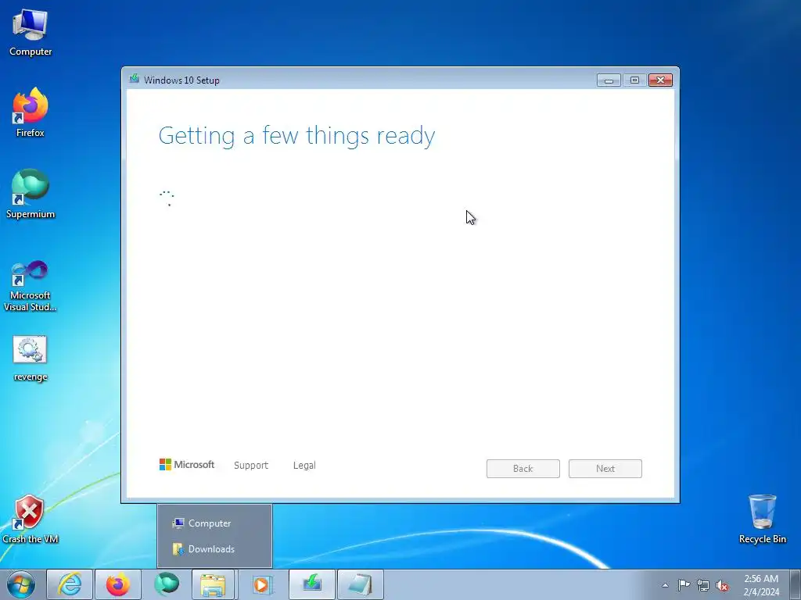Close the Windows 10 Setup window
801x600 pixels.
click(660, 80)
